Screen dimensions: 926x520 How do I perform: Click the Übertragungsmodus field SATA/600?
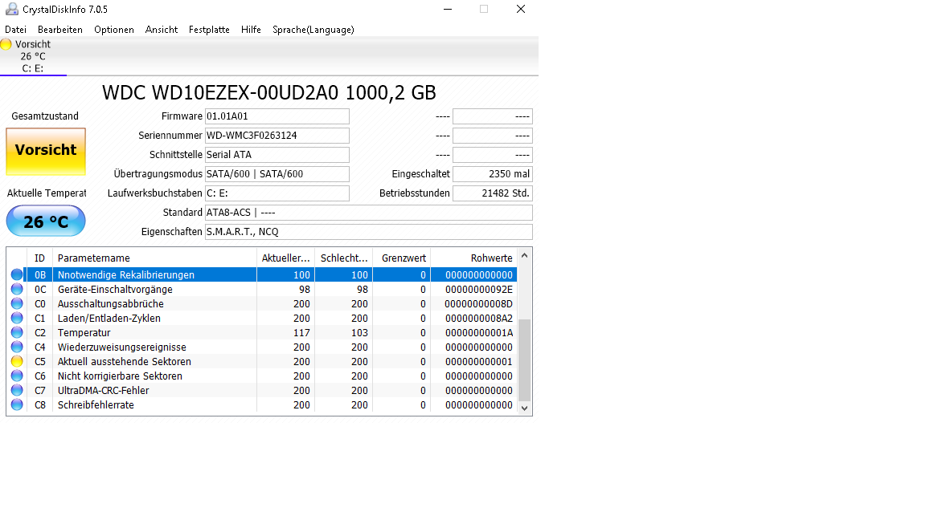click(277, 174)
